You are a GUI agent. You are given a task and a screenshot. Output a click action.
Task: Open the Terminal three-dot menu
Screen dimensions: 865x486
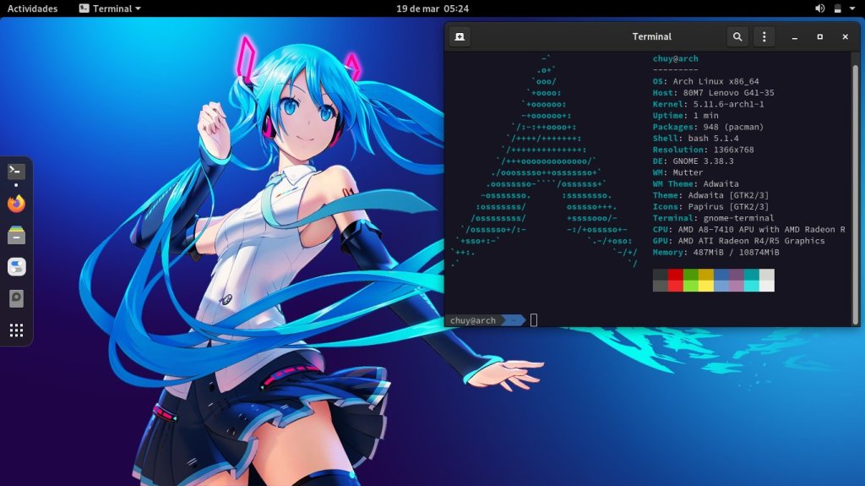764,36
